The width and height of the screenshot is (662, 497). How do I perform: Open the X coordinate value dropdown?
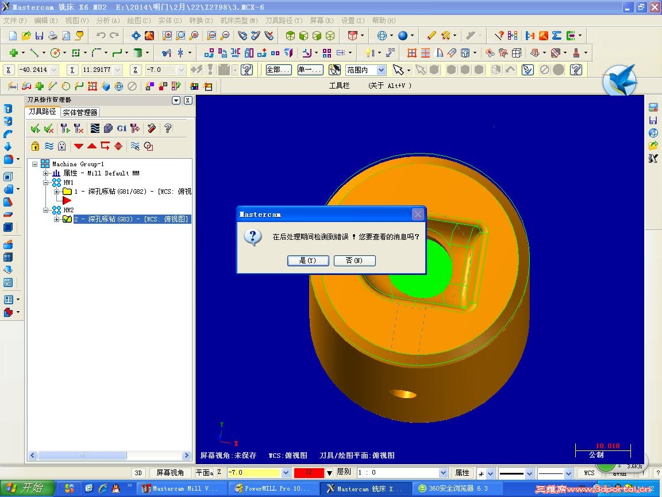click(53, 70)
